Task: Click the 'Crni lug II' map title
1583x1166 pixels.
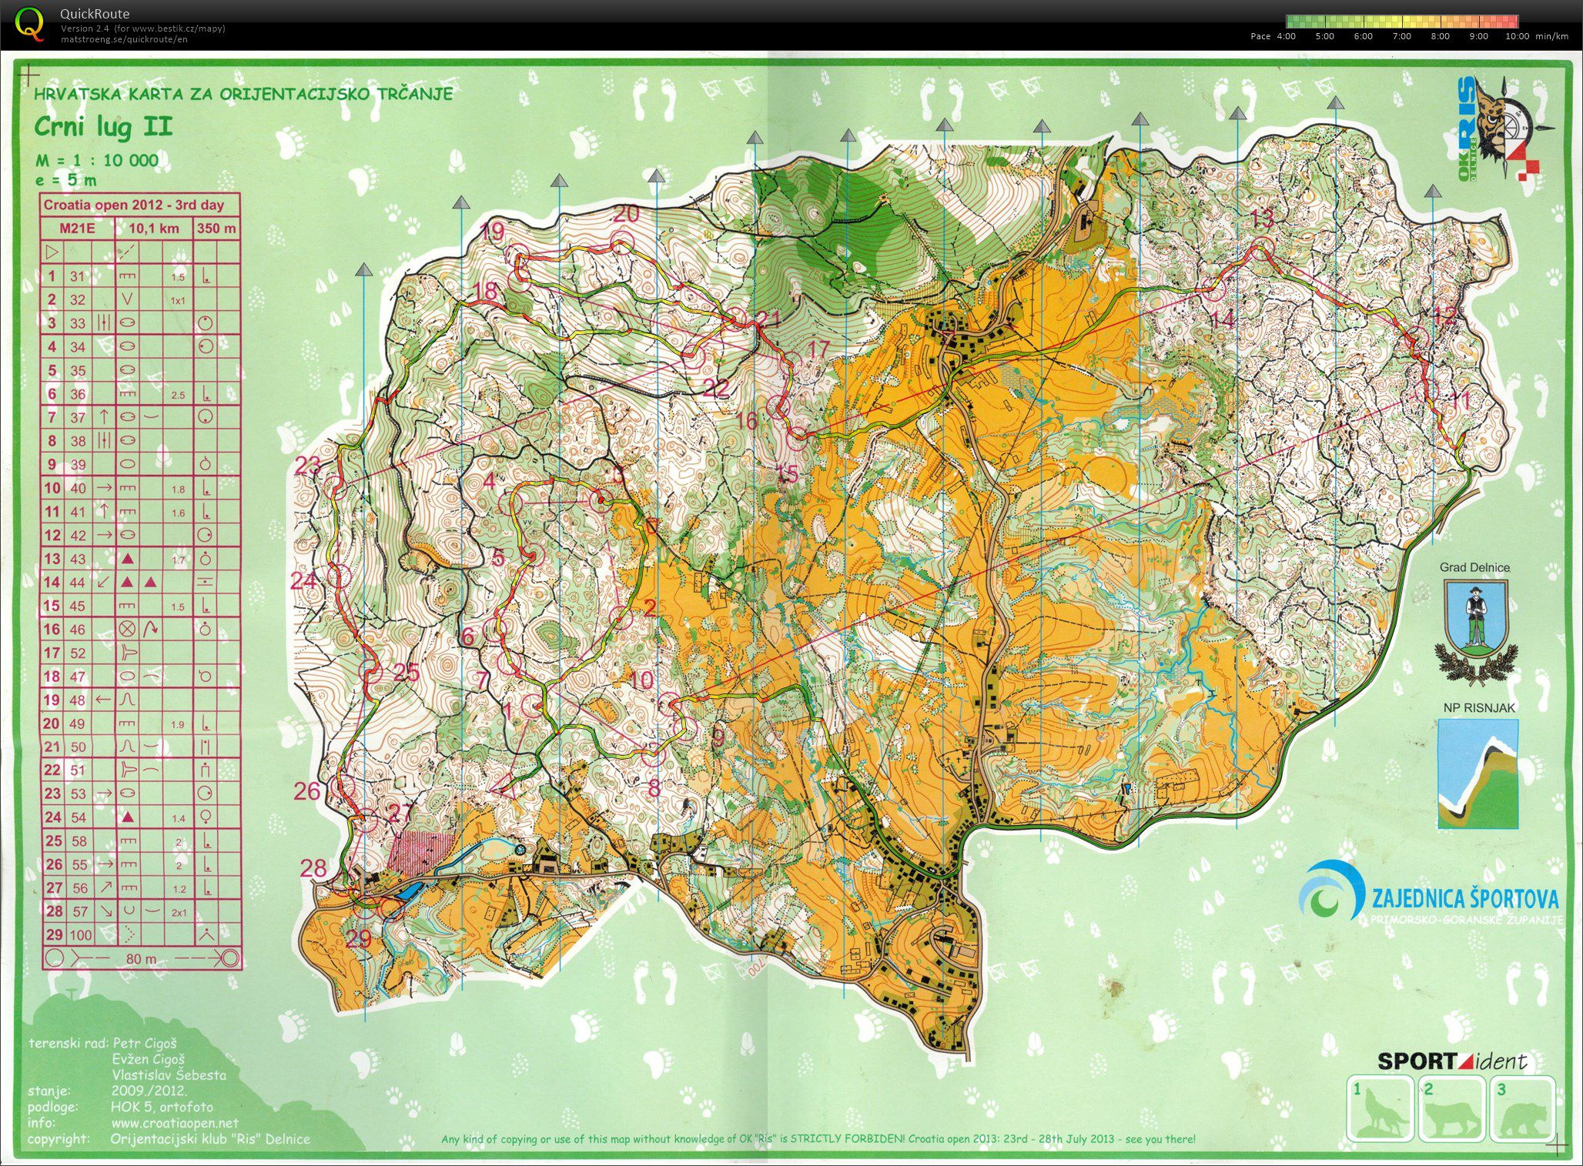Action: [103, 128]
